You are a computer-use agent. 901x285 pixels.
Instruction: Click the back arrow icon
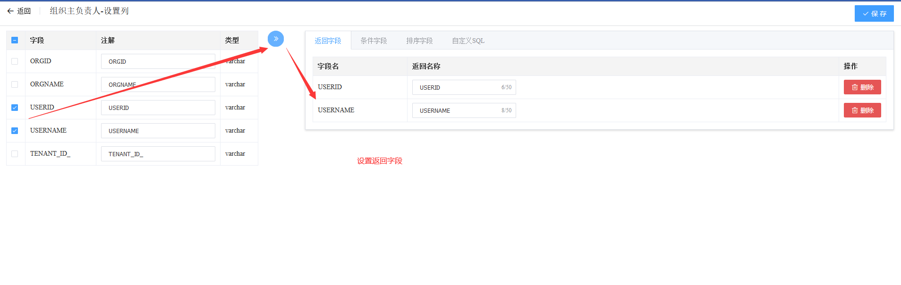pos(10,11)
